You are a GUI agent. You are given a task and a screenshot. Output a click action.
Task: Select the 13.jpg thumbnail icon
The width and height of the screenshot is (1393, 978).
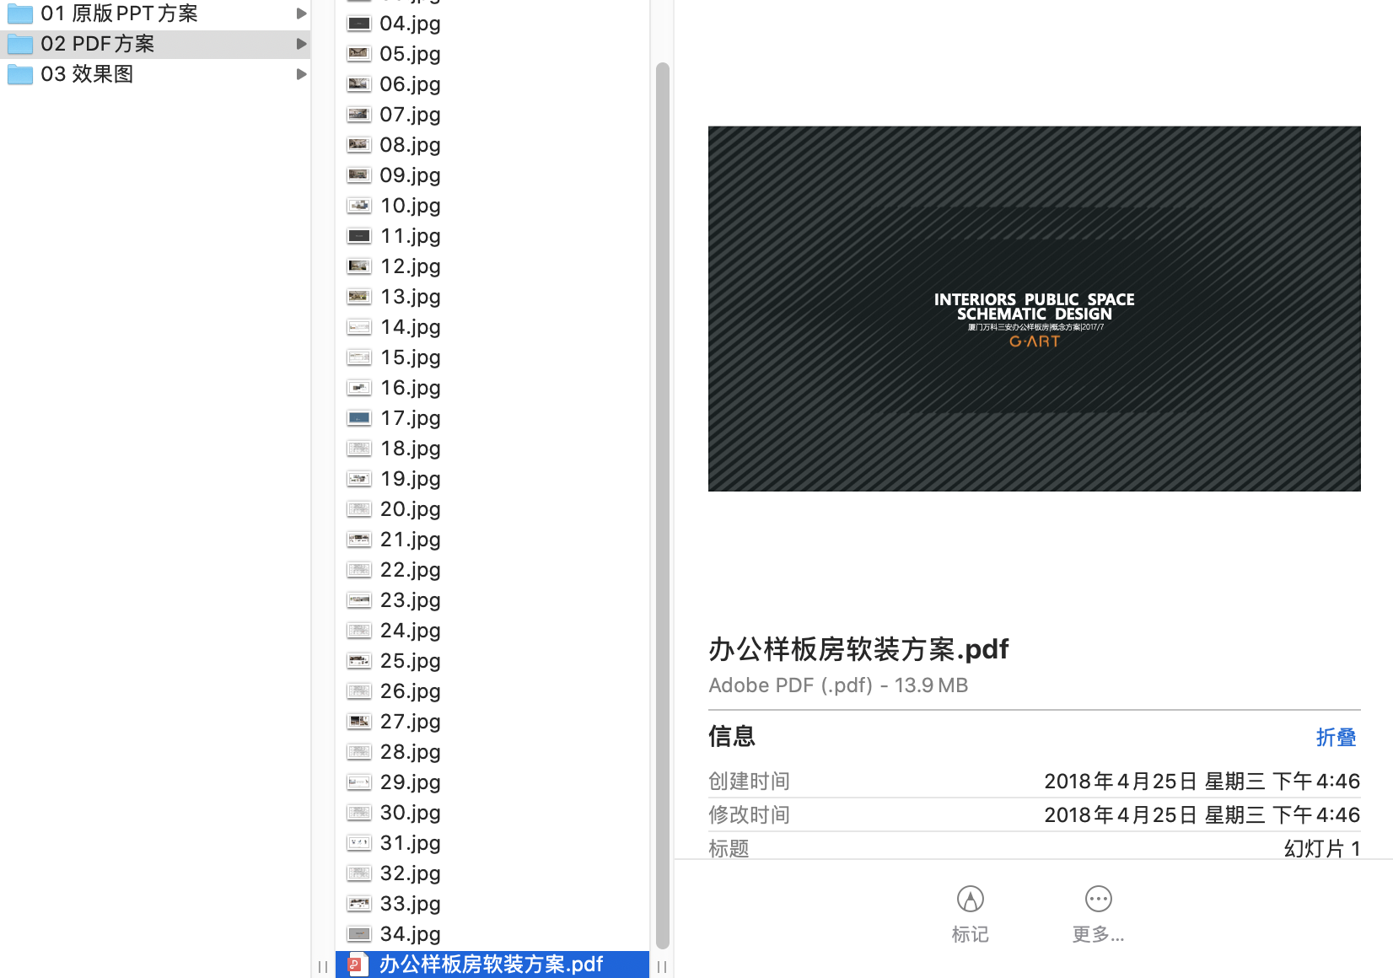tap(359, 297)
